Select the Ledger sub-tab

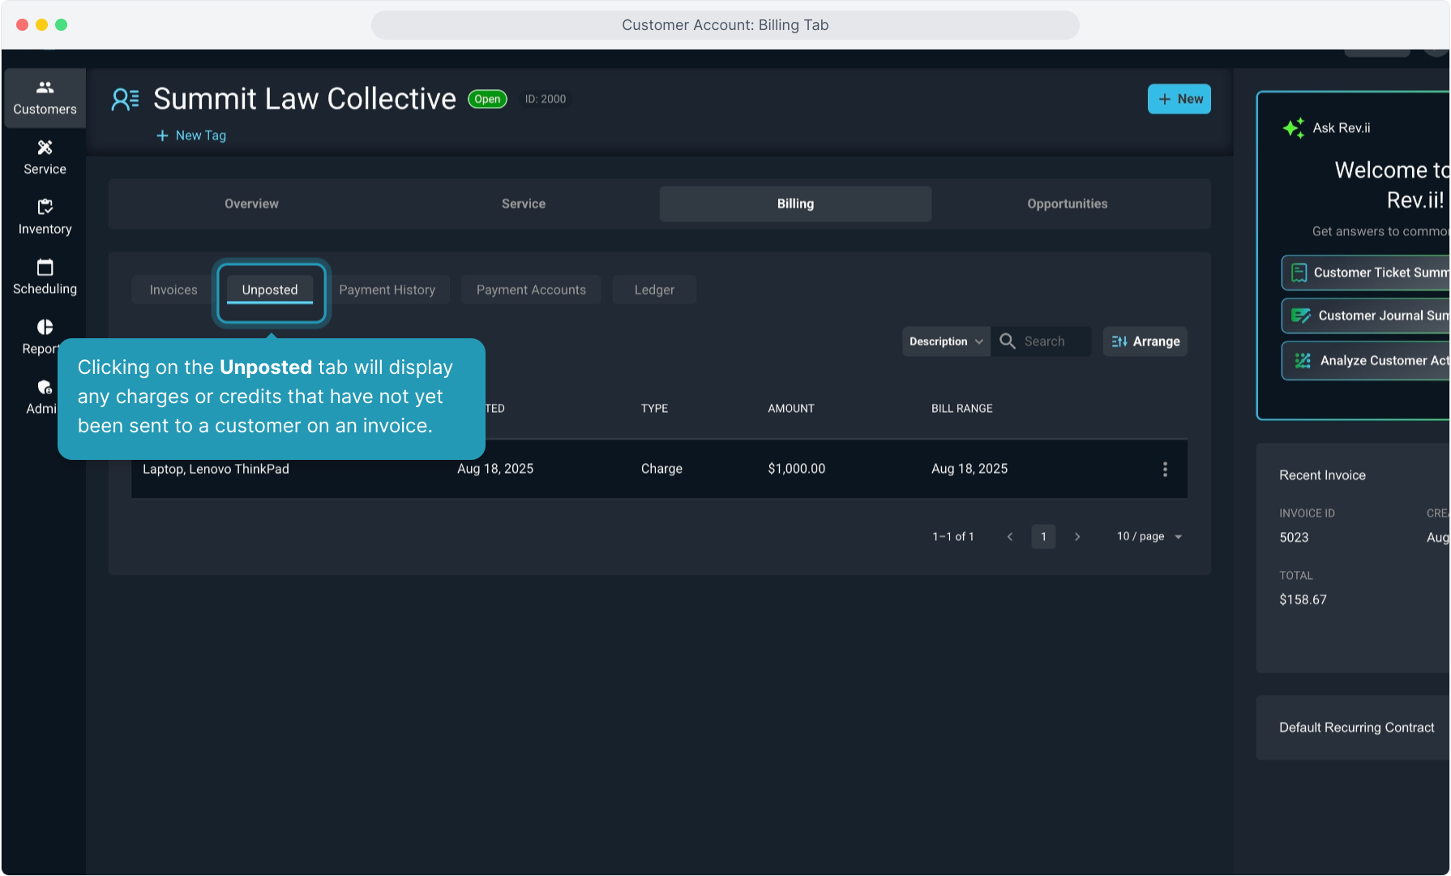[x=653, y=290]
